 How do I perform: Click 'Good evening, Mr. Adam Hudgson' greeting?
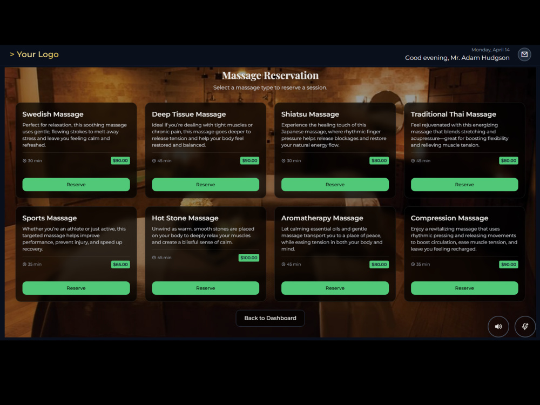click(x=457, y=58)
